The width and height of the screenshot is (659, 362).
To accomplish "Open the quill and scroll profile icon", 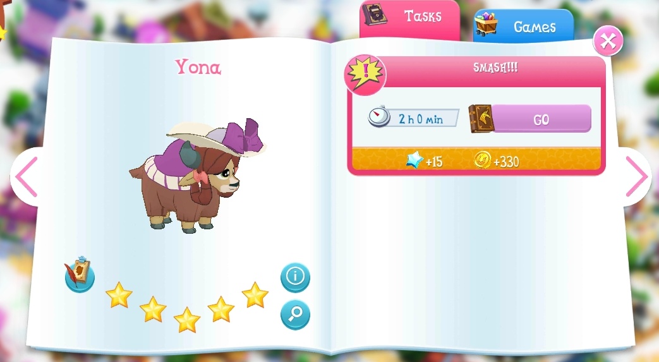I will (x=80, y=274).
